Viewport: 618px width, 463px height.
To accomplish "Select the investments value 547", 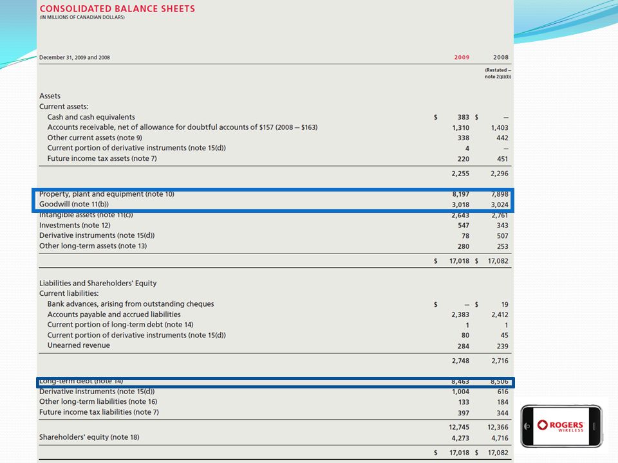I will click(464, 226).
